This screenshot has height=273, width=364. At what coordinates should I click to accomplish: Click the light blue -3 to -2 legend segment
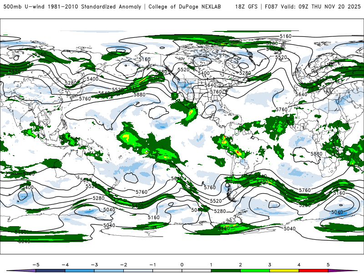(x=109, y=271)
